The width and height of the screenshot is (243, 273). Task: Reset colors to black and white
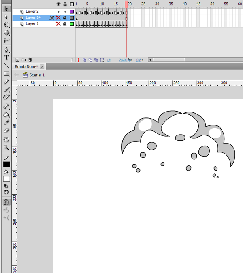6,186
